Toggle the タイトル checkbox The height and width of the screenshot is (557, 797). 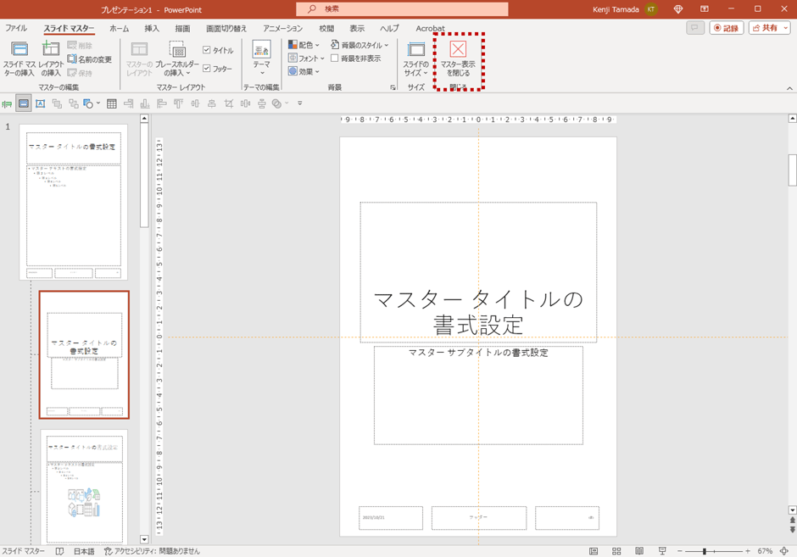click(x=207, y=50)
